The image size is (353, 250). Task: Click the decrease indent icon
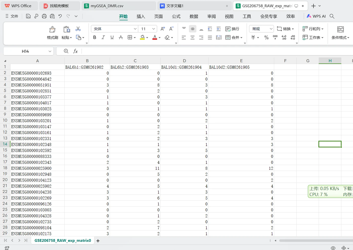(x=210, y=29)
